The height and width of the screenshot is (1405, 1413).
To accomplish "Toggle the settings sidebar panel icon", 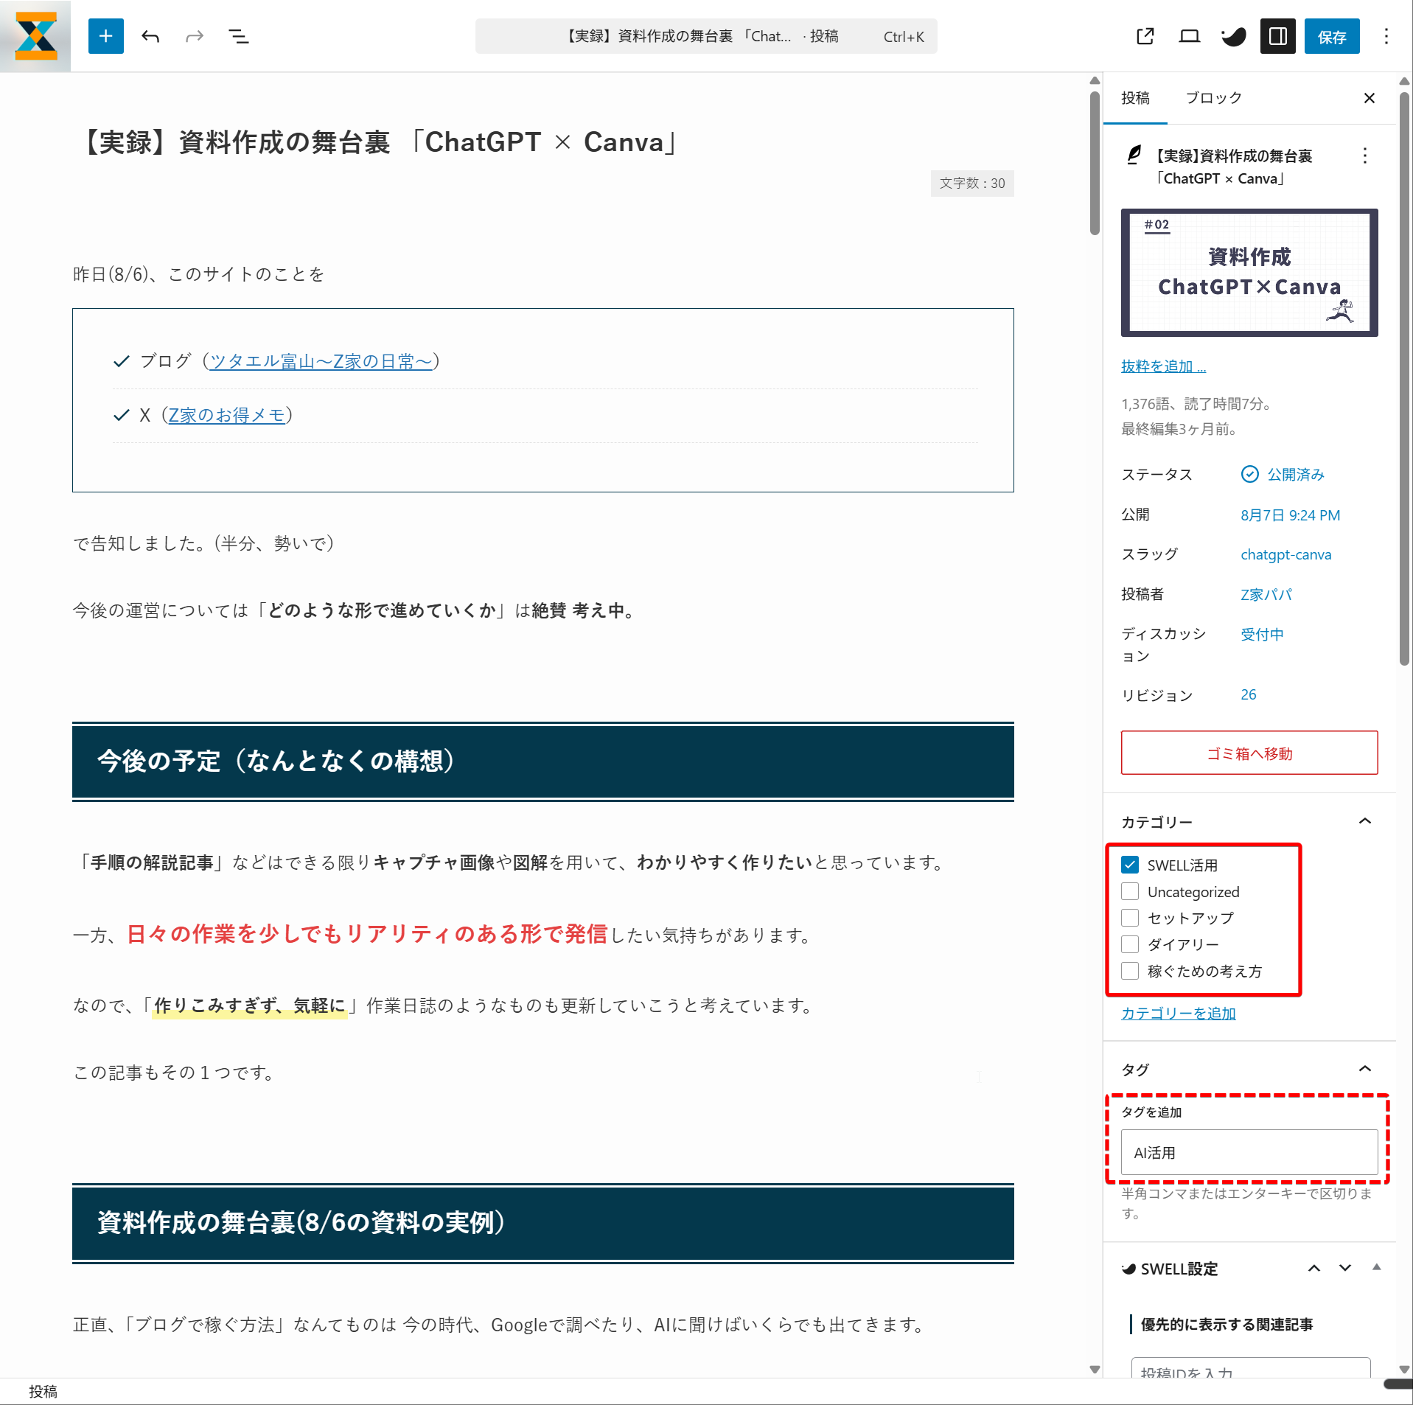I will 1277,36.
